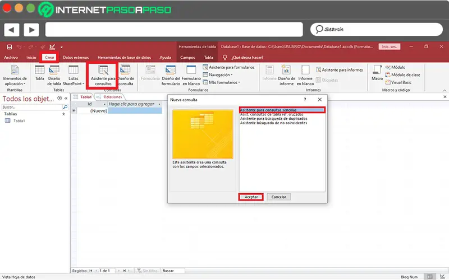Image resolution: width=449 pixels, height=280 pixels.
Task: Open Diseño de tabla
Action: point(54,76)
